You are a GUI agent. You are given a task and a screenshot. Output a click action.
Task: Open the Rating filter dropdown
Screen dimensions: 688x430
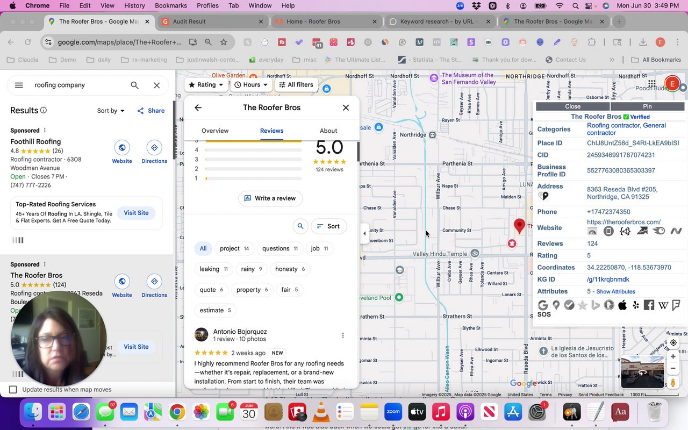206,84
